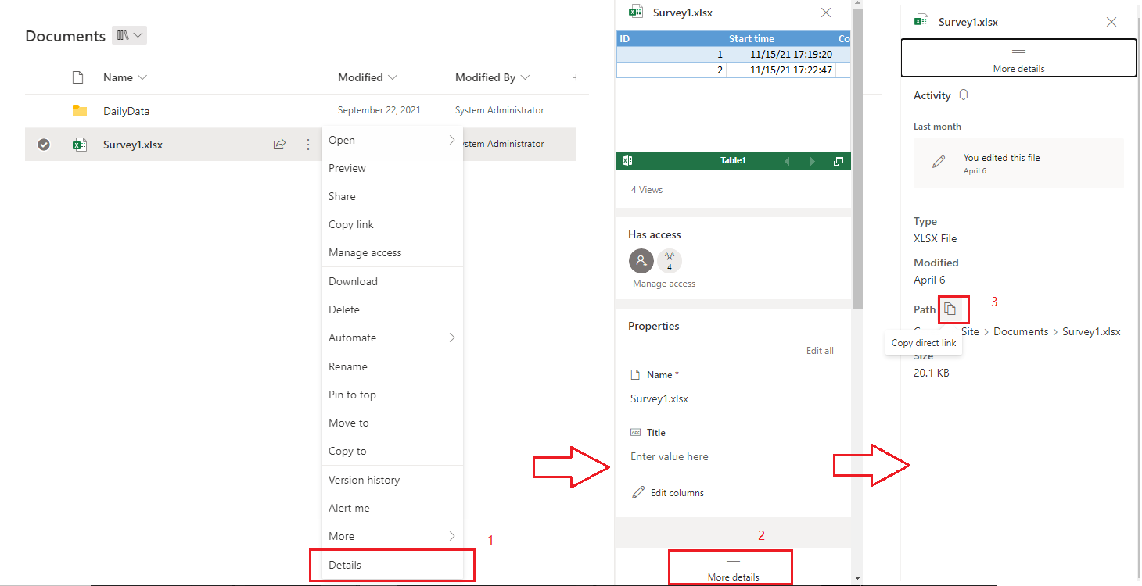This screenshot has width=1142, height=586.
Task: Click Edit all in Properties
Action: pos(820,351)
